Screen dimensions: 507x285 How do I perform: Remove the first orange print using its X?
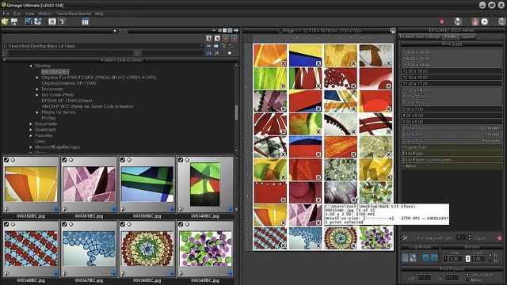(x=284, y=63)
